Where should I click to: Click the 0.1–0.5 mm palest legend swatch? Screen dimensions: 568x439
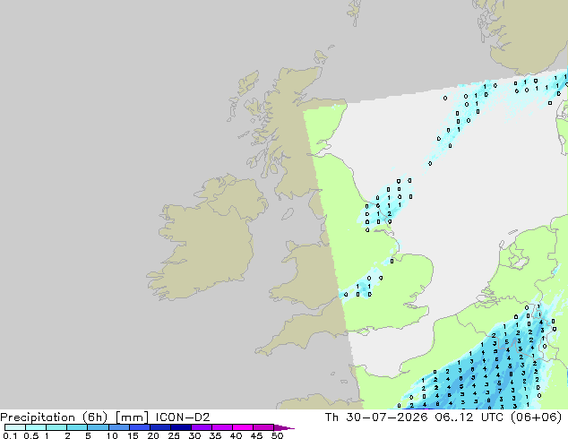15,427
